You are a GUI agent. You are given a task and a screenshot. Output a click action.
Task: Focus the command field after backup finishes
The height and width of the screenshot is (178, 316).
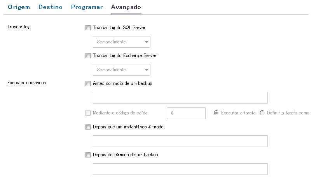180,169
